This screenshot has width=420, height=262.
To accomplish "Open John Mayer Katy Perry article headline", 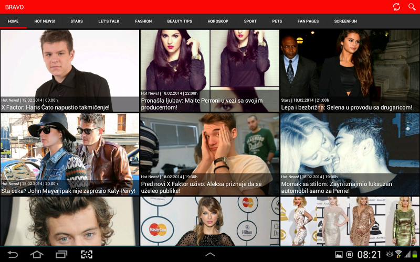I will [68, 191].
